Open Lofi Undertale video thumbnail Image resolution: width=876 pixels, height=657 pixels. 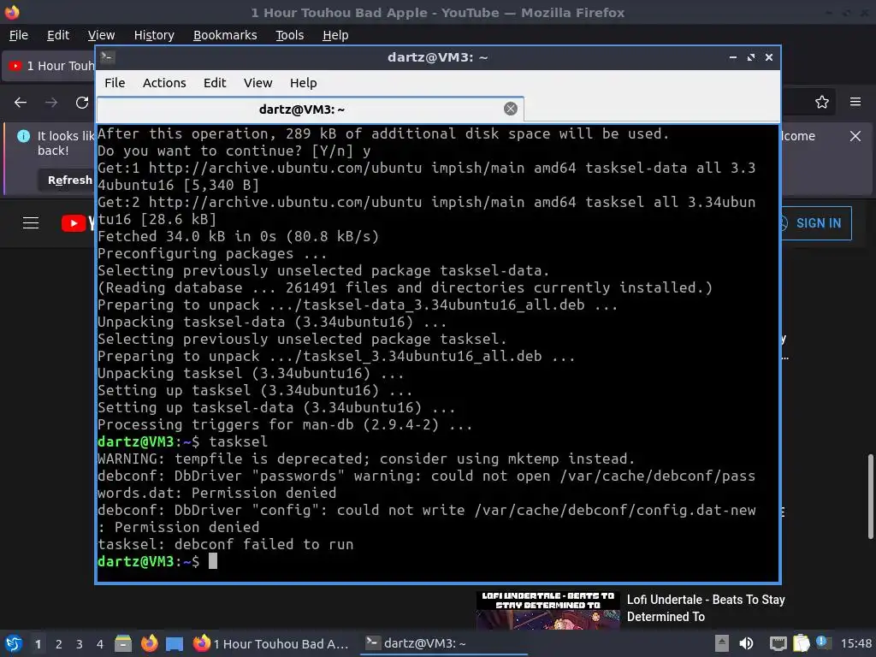point(548,610)
